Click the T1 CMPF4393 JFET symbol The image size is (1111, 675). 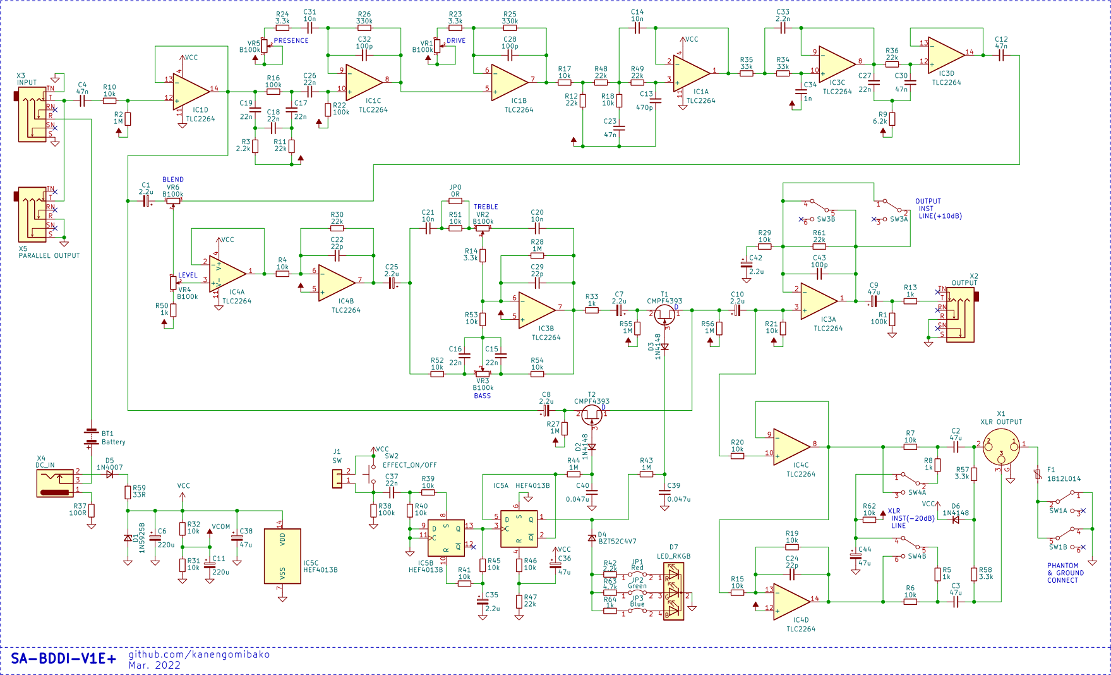point(664,314)
